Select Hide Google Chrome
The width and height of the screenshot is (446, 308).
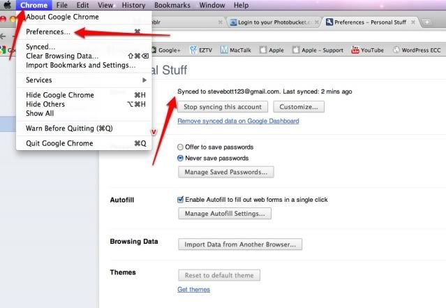[x=84, y=95]
